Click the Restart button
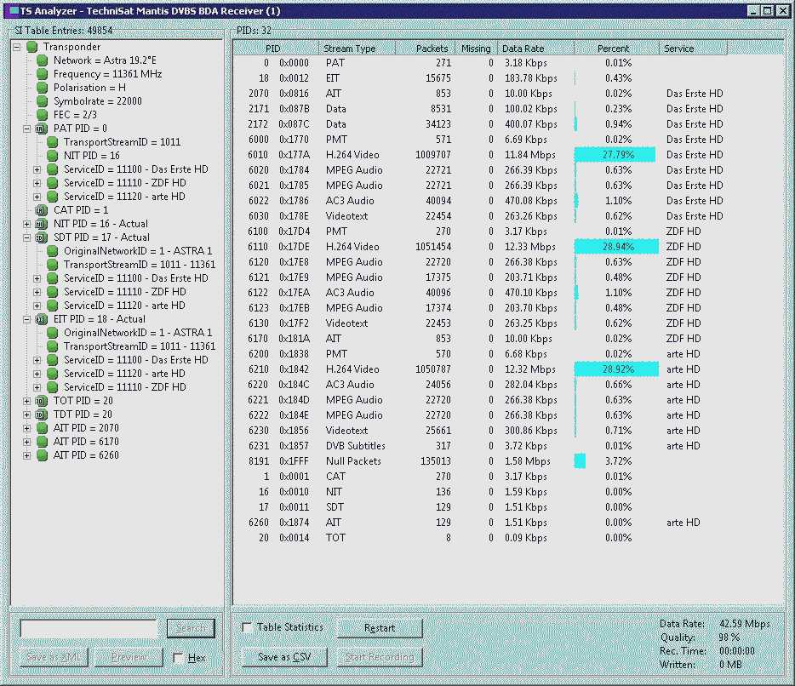This screenshot has height=686, width=795. coord(380,628)
